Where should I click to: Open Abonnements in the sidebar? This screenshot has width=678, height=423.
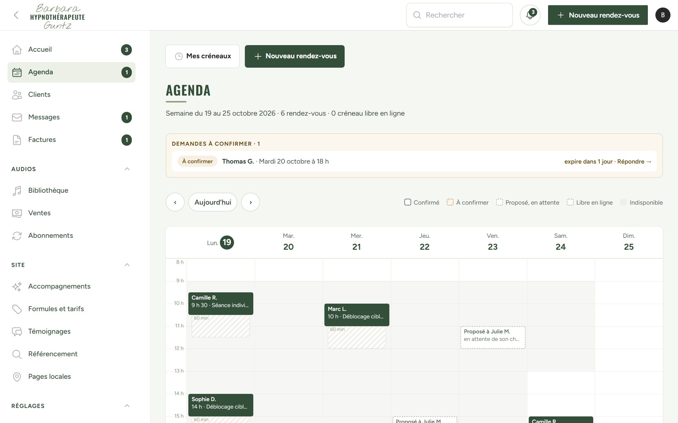(x=72, y=236)
